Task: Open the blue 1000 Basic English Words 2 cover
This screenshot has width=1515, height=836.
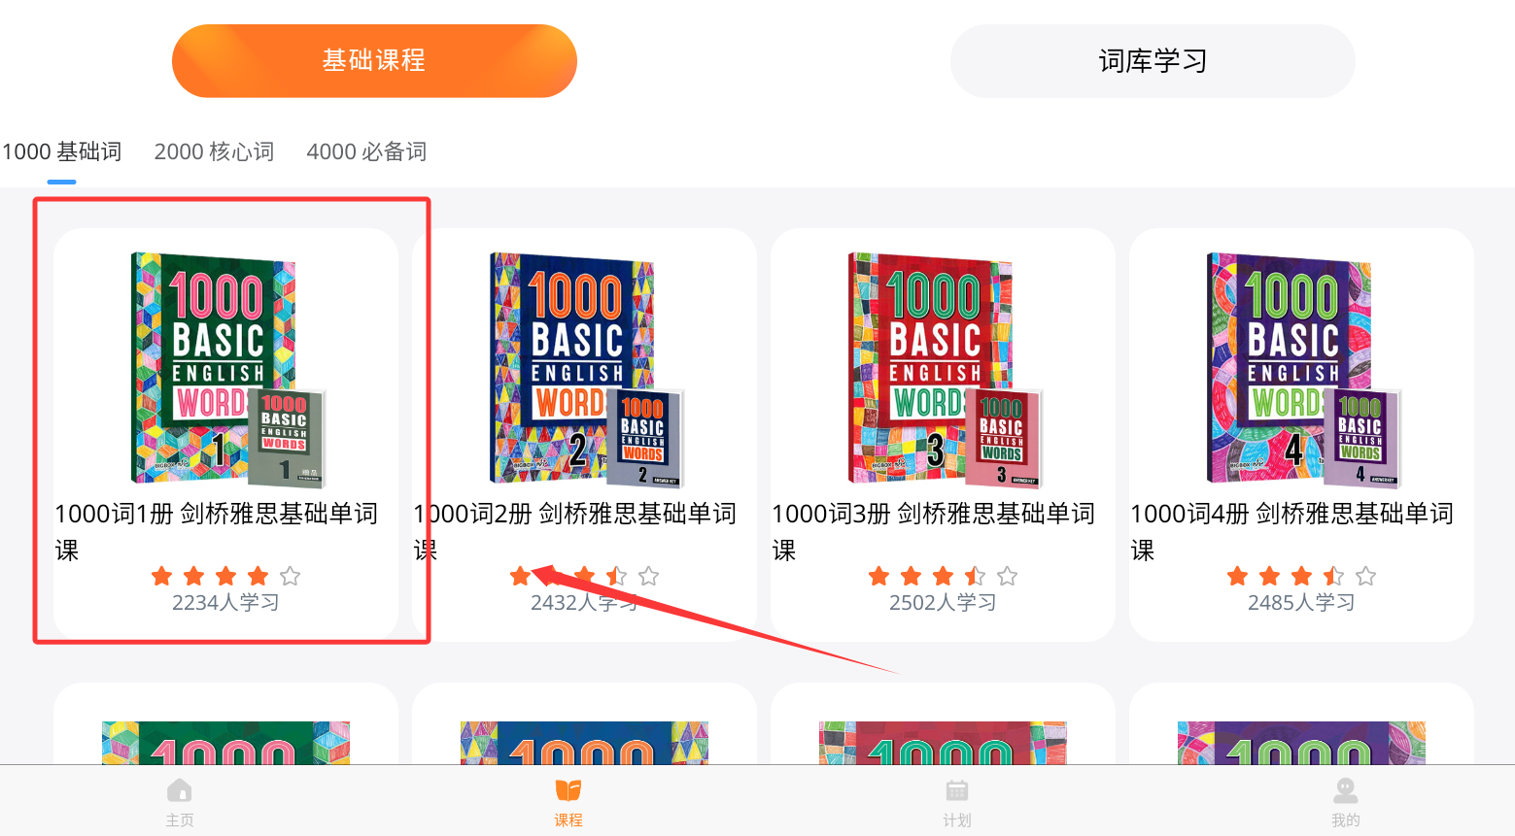Action: pos(586,369)
